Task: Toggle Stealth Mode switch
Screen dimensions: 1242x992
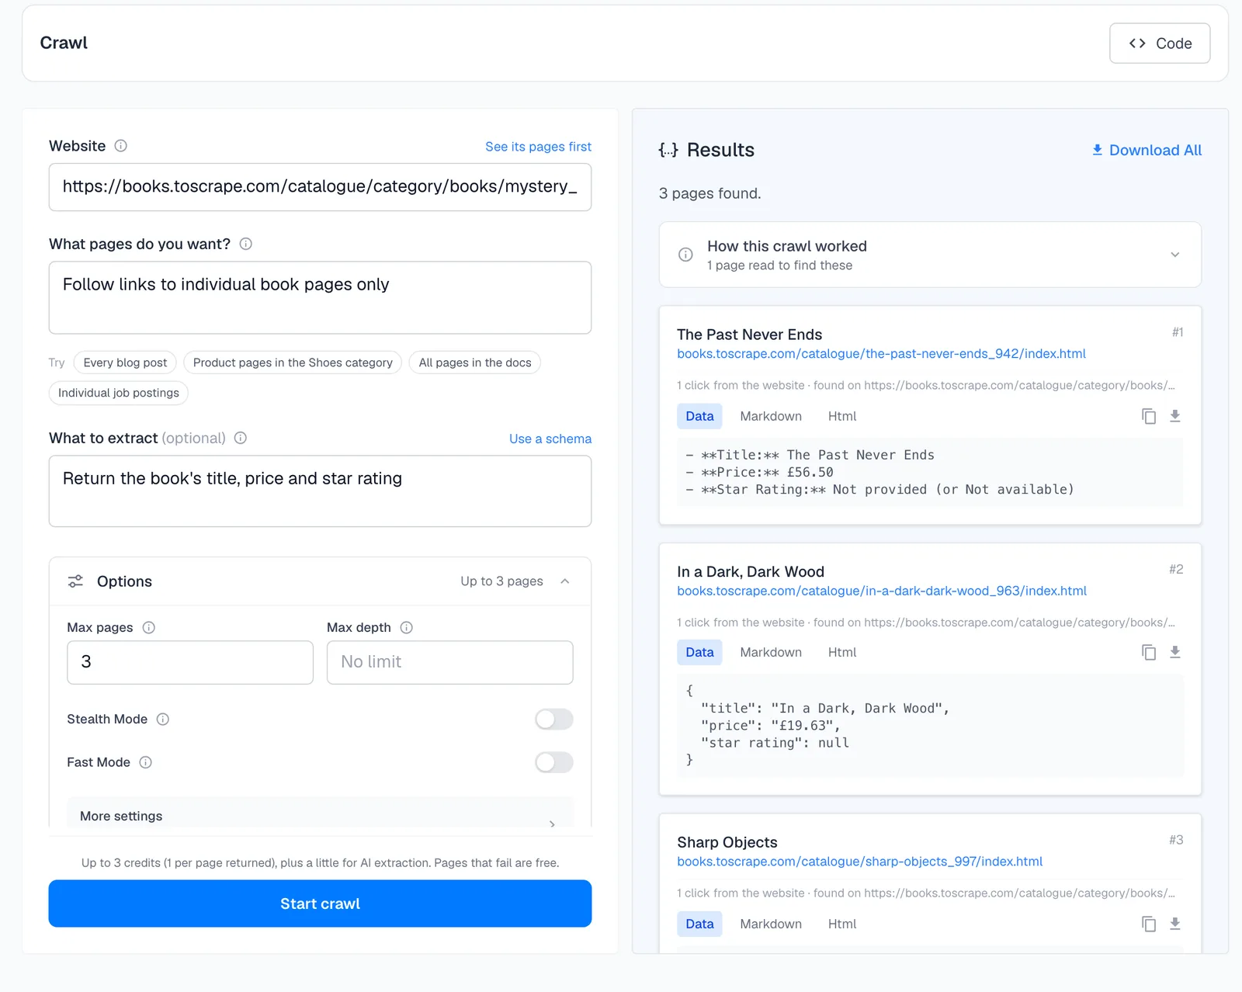Action: tap(554, 720)
